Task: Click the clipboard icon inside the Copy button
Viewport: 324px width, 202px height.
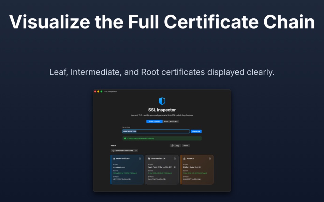Action: pos(172,146)
